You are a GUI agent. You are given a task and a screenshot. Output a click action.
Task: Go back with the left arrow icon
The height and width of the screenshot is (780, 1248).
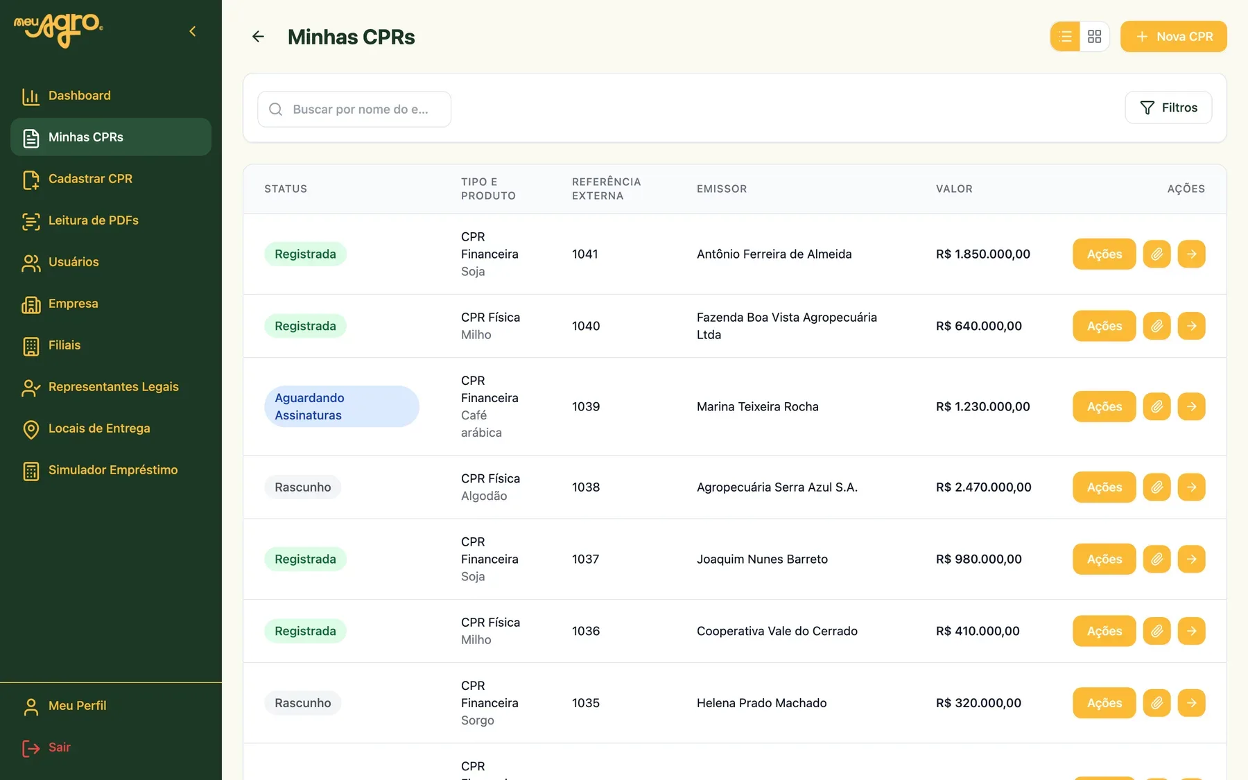258,37
